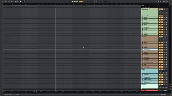Toggle the Loop switch in the transport
The image size is (172, 96).
100,2
